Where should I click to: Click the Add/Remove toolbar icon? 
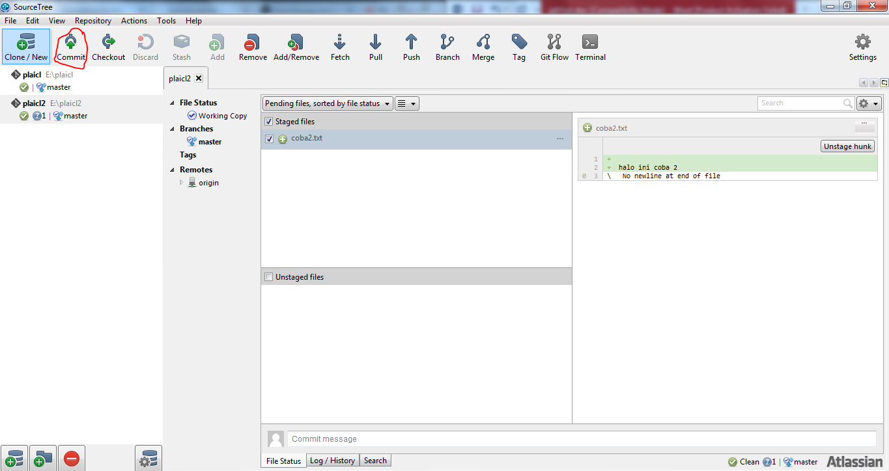click(296, 46)
